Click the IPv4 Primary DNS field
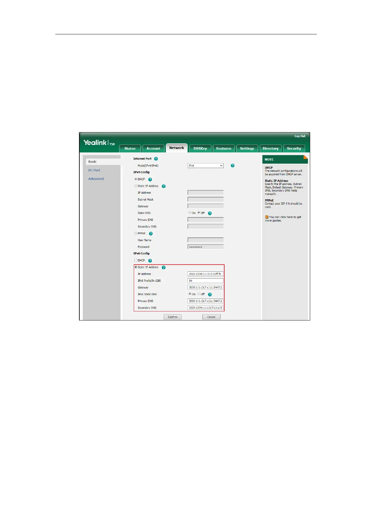 (206, 220)
